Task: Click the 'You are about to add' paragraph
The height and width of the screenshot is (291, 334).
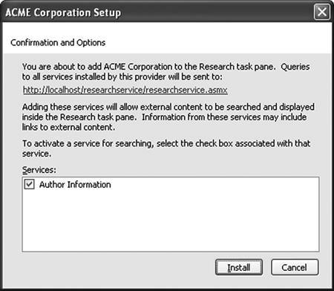Action: pyautogui.click(x=166, y=72)
